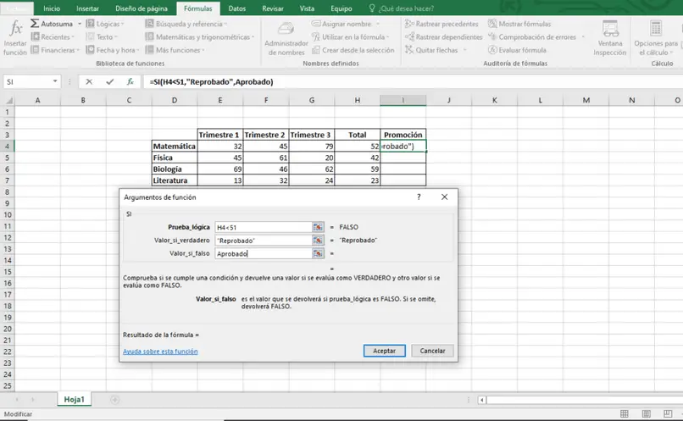Switch to the Datos ribbon tab
The height and width of the screenshot is (421, 683).
[236, 8]
